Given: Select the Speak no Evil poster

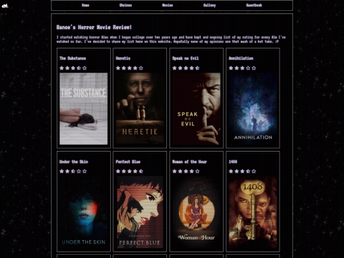Looking at the screenshot, I should 196,108.
